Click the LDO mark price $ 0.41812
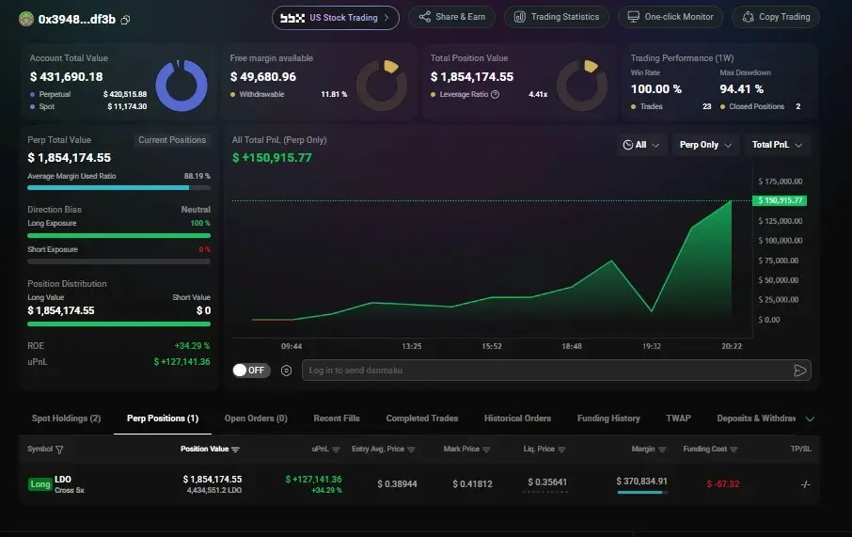852x537 pixels. coord(472,483)
